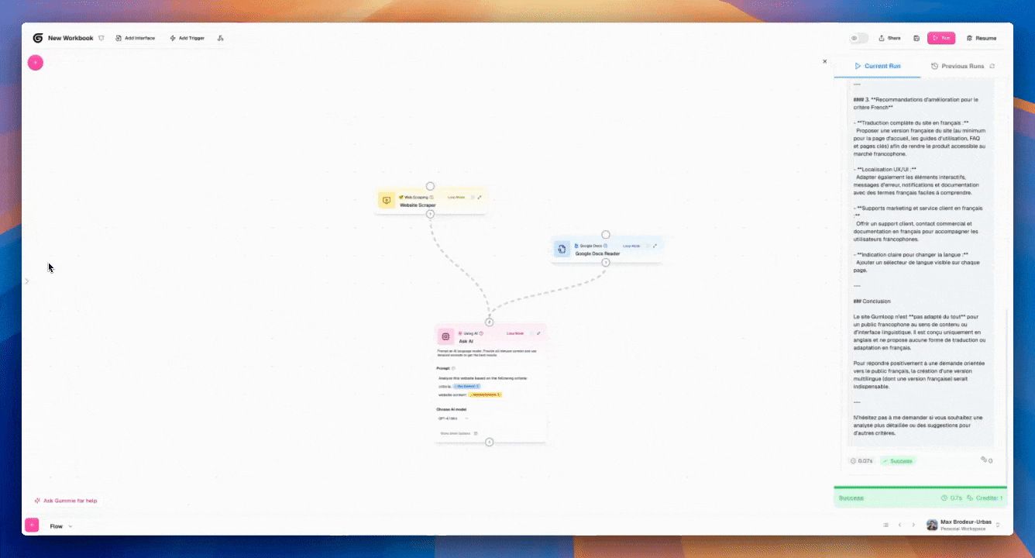Toggle Loop Mode on Google Docs Reader node
This screenshot has height=558, width=1035.
tap(648, 246)
